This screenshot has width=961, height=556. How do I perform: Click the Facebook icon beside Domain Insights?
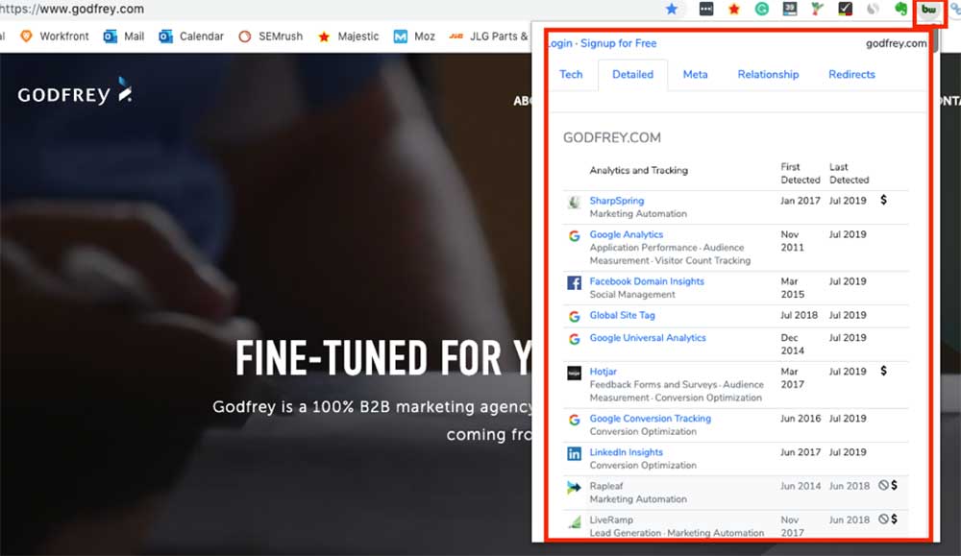pos(574,282)
